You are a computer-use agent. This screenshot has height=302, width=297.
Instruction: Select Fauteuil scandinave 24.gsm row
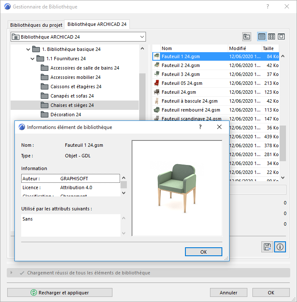[216, 118]
